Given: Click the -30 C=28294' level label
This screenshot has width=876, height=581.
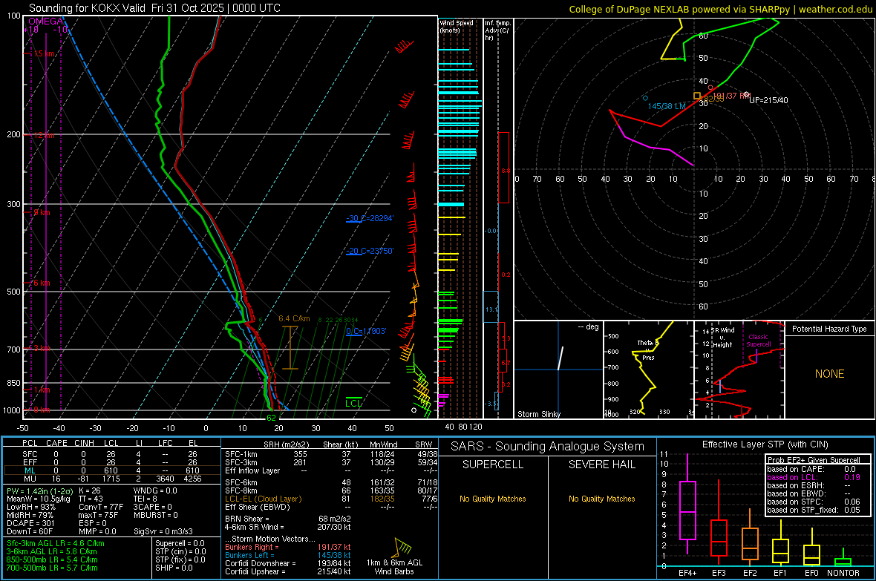Looking at the screenshot, I should click(370, 218).
